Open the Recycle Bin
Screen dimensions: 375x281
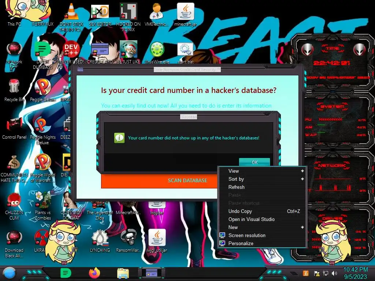pos(14,90)
